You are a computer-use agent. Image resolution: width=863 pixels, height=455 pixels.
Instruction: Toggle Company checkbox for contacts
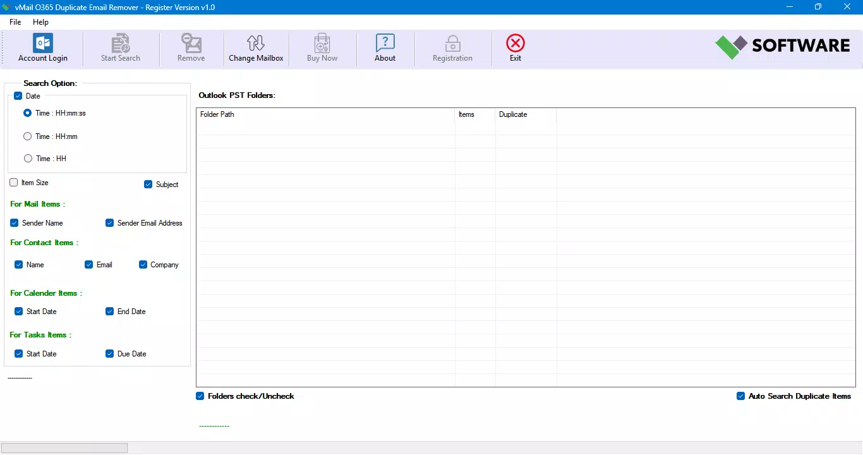(x=143, y=265)
